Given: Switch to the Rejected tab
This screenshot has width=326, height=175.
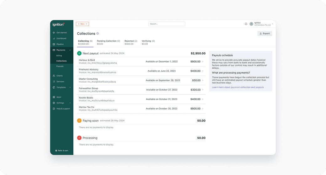Looking at the screenshot, I should click(131, 42).
